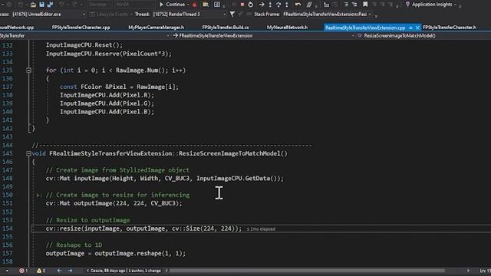Click the '// Reshape to 1D' comment

[x=74, y=245]
